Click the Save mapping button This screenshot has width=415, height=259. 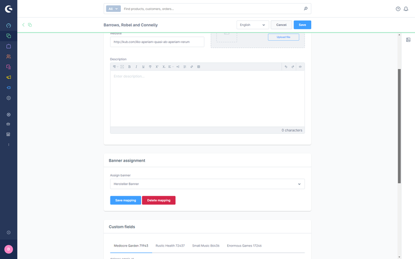(x=125, y=200)
